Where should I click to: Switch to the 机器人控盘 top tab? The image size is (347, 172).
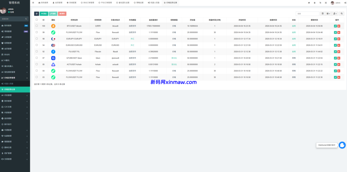(154, 3)
